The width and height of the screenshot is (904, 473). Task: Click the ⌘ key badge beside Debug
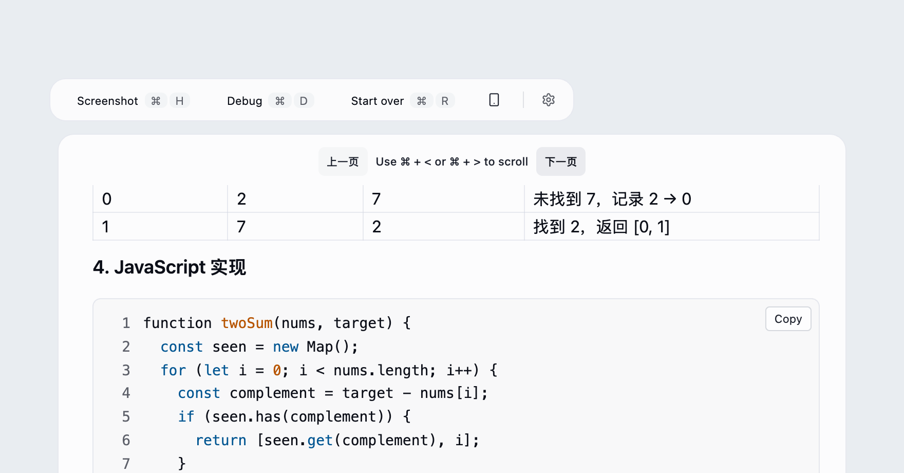280,101
